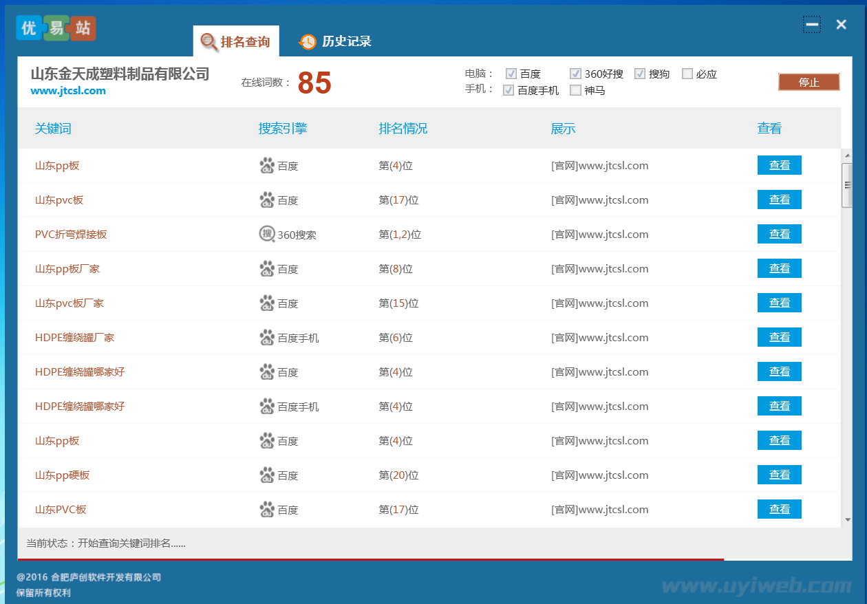
Task: Open the www.jtcsl.com website link
Action: tap(68, 91)
